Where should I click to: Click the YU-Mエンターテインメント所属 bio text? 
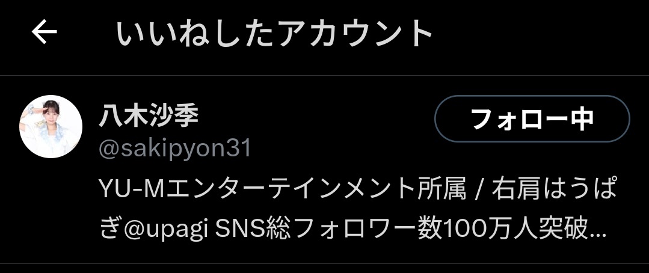(282, 191)
